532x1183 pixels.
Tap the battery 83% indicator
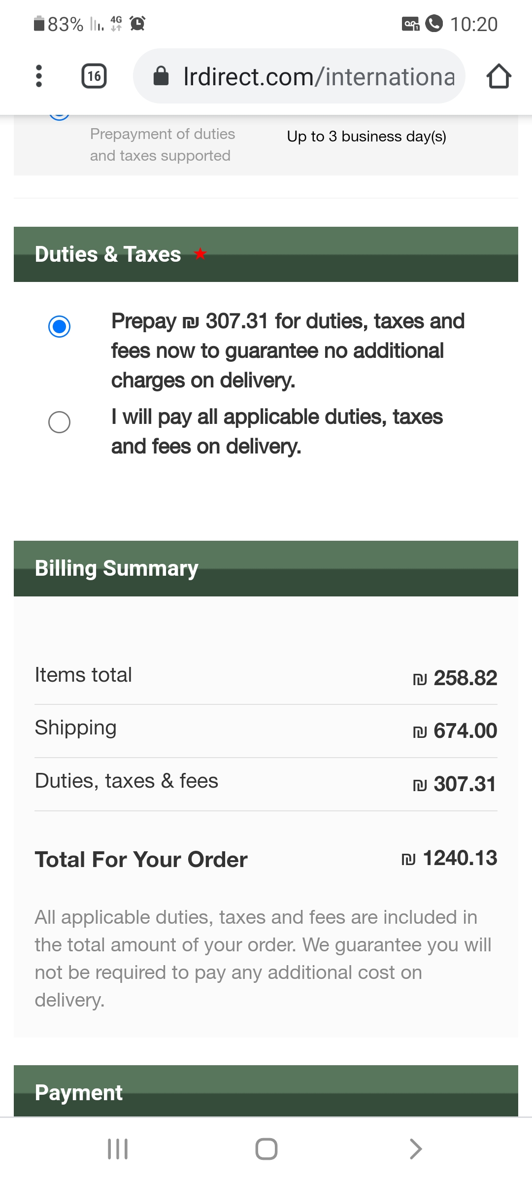point(58,24)
